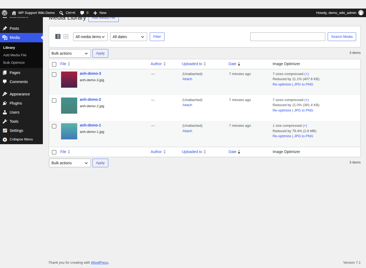Image resolution: width=366 pixels, height=268 pixels.
Task: Select checkbox for anh-demo-1
Action: point(54,126)
